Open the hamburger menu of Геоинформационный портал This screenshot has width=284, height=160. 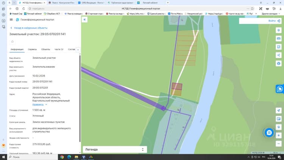(x=11, y=20)
